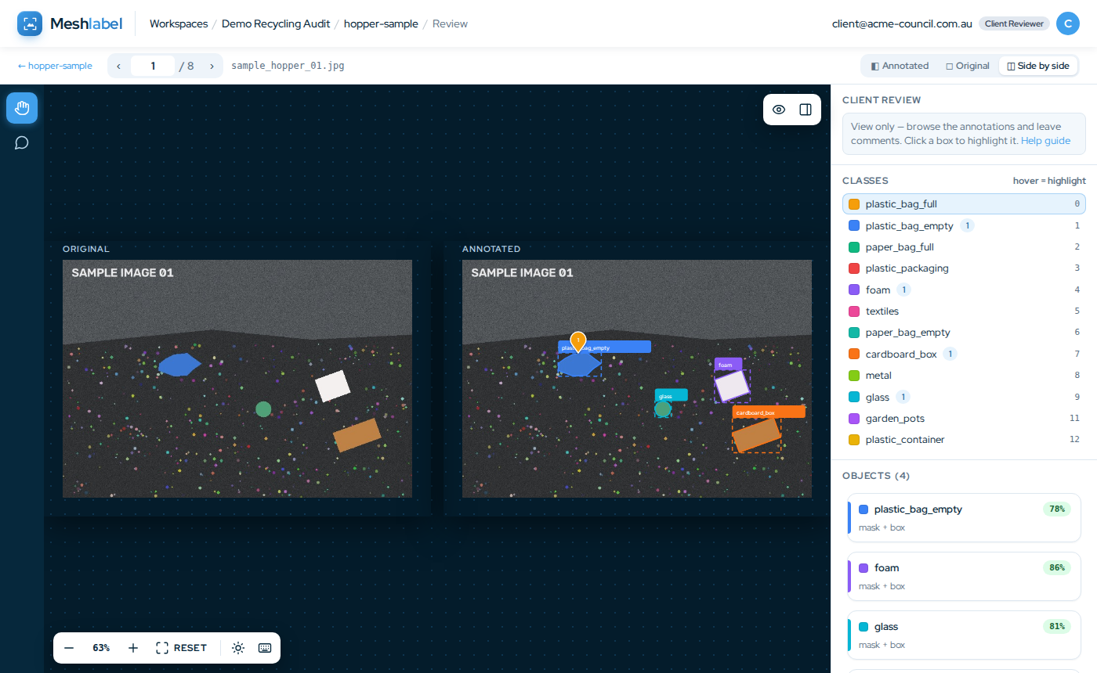Click the plastic_bag_empty swatch in Classes list
Viewport: 1097px width, 673px height.
pyautogui.click(x=854, y=225)
